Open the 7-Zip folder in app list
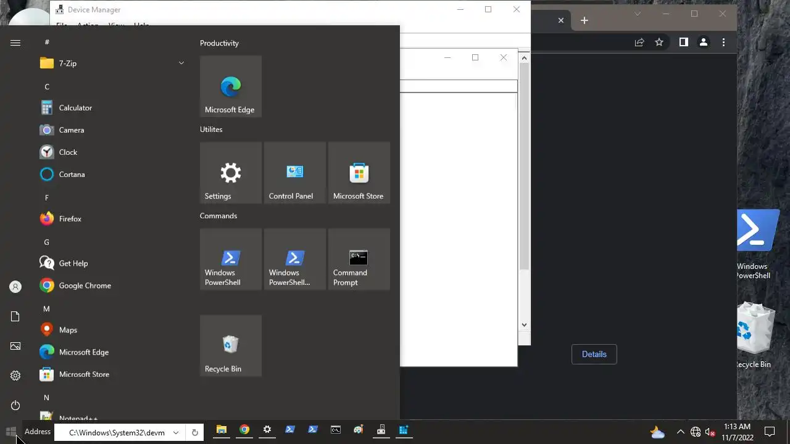The height and width of the screenshot is (444, 790). click(x=112, y=64)
